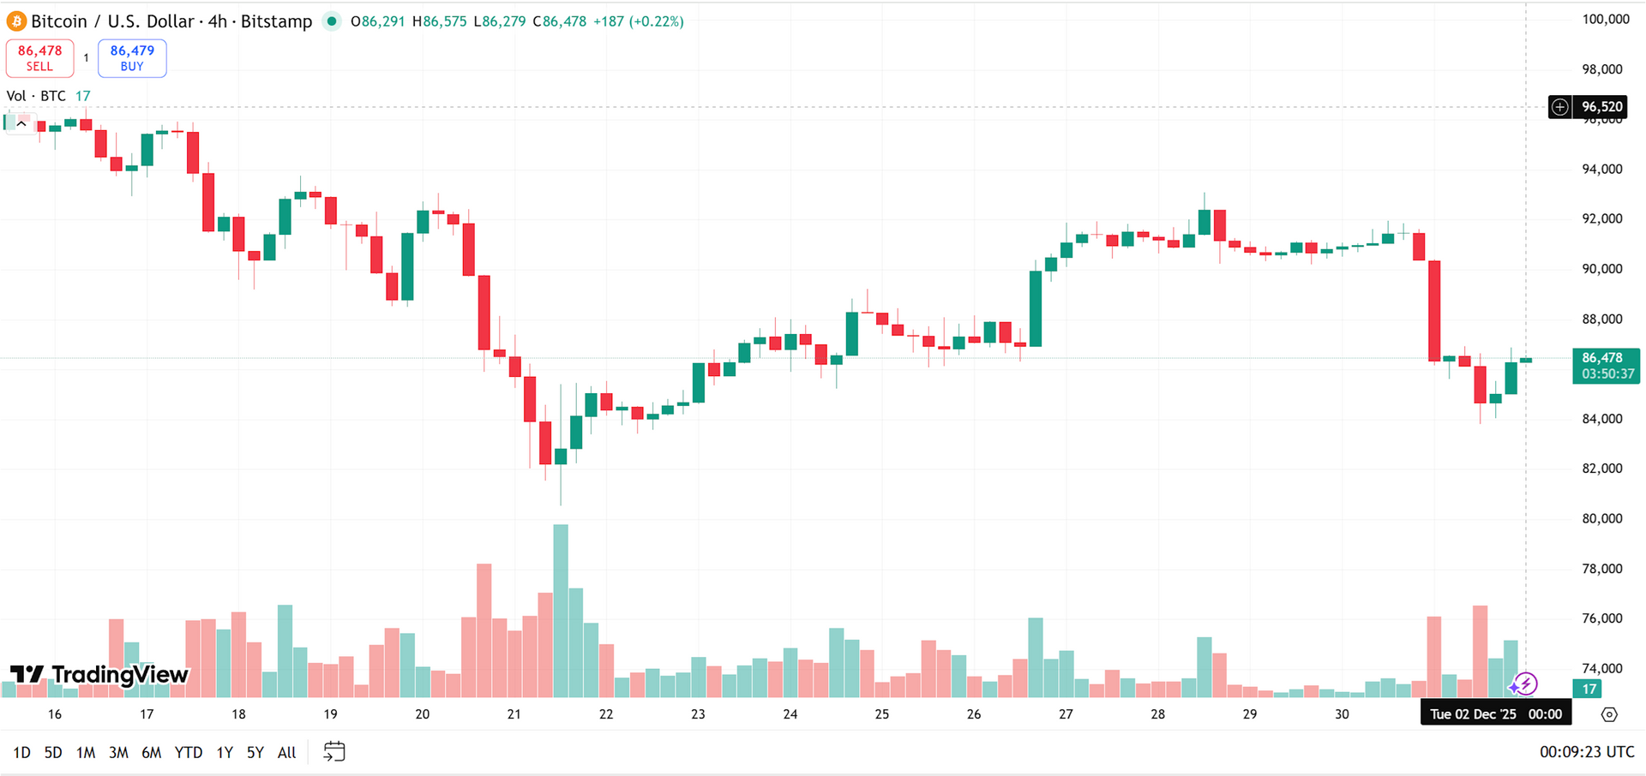
Task: Click the plus icon beside 96,520 price
Action: click(x=1560, y=107)
